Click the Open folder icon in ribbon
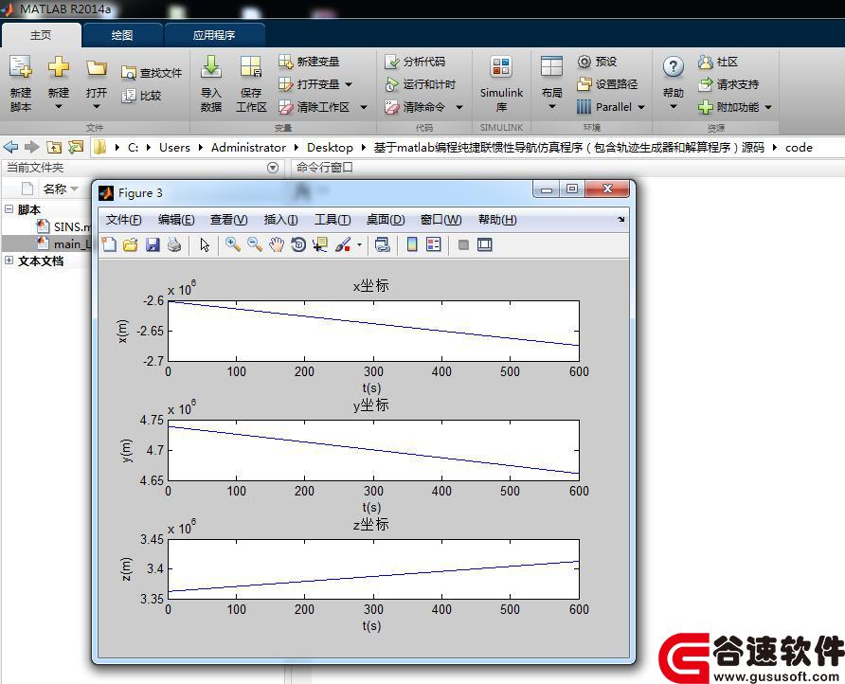The height and width of the screenshot is (684, 845). coord(97,68)
